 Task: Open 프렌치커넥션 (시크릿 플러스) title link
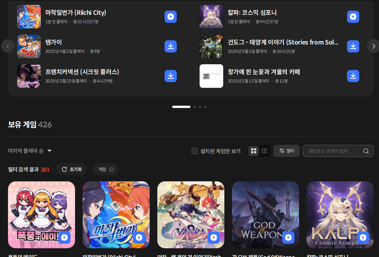(82, 72)
